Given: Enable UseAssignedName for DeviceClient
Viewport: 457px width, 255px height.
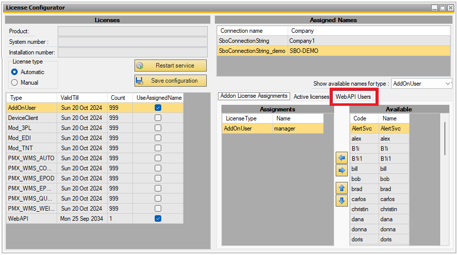Looking at the screenshot, I should [158, 118].
